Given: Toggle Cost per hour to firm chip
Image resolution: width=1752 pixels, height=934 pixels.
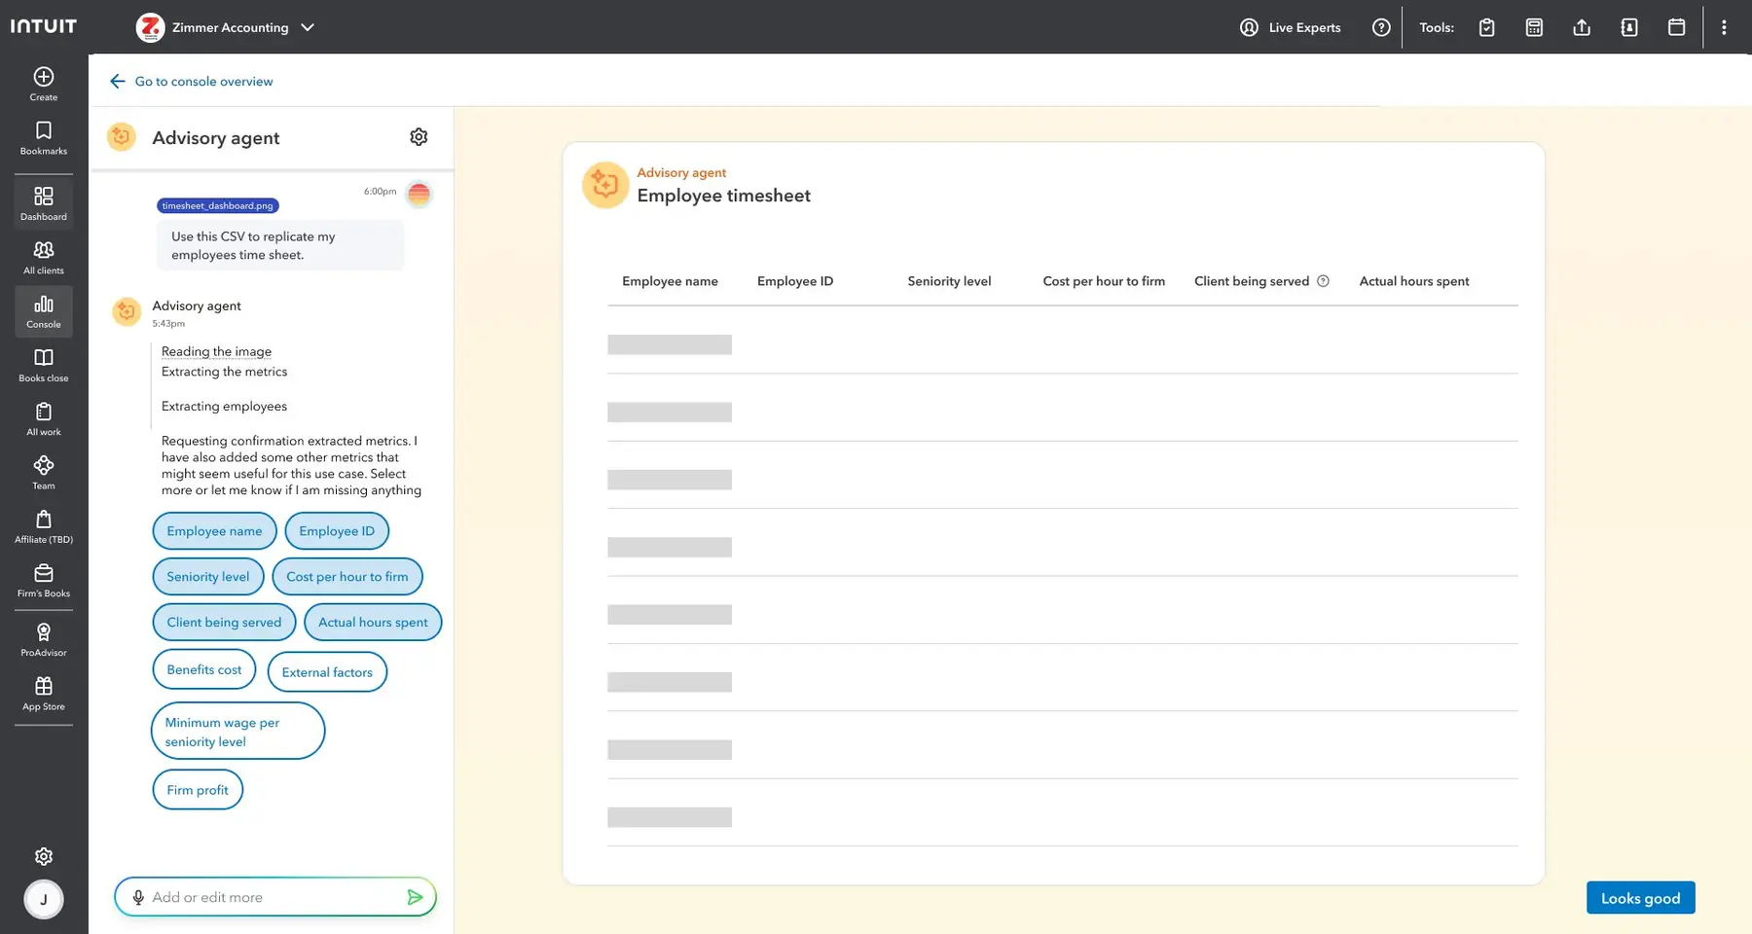Looking at the screenshot, I should 347,576.
